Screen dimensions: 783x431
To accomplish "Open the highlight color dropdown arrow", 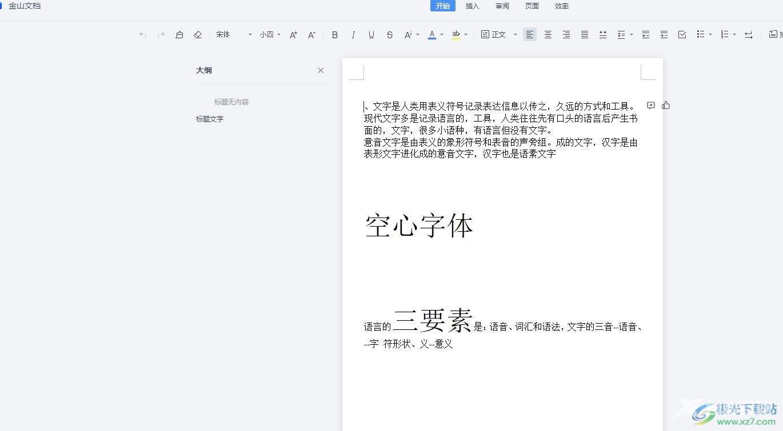I will [x=466, y=35].
